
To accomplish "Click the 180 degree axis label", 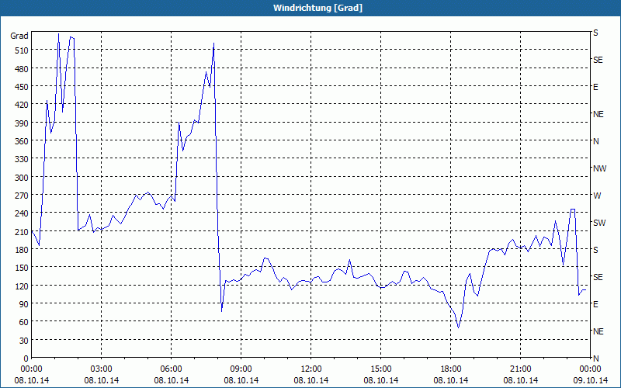I will (22, 250).
